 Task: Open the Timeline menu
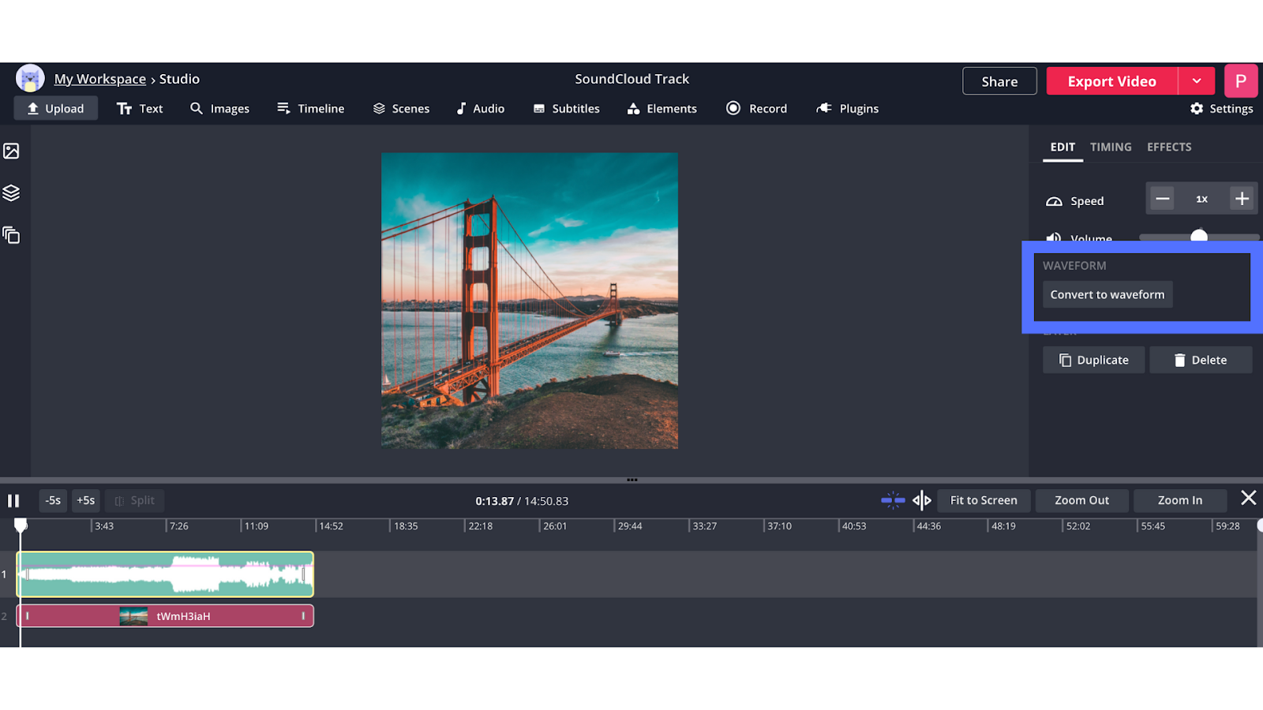coord(310,108)
